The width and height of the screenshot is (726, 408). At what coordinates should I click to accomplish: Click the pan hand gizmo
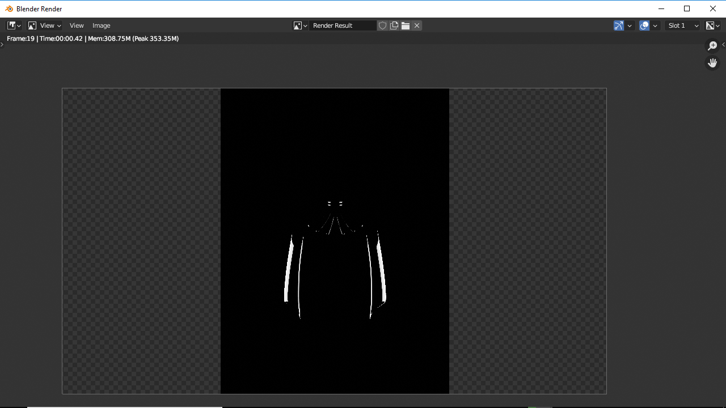712,63
